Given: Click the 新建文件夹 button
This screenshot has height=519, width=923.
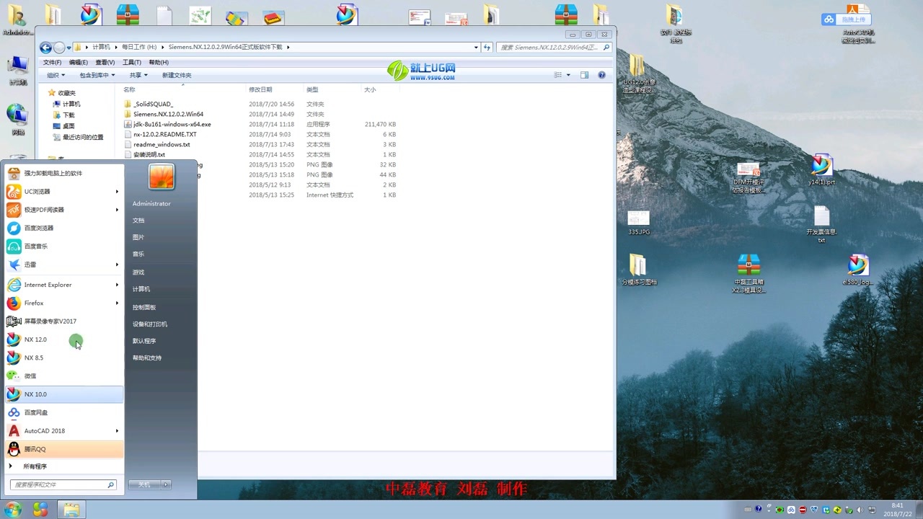Looking at the screenshot, I should [177, 75].
